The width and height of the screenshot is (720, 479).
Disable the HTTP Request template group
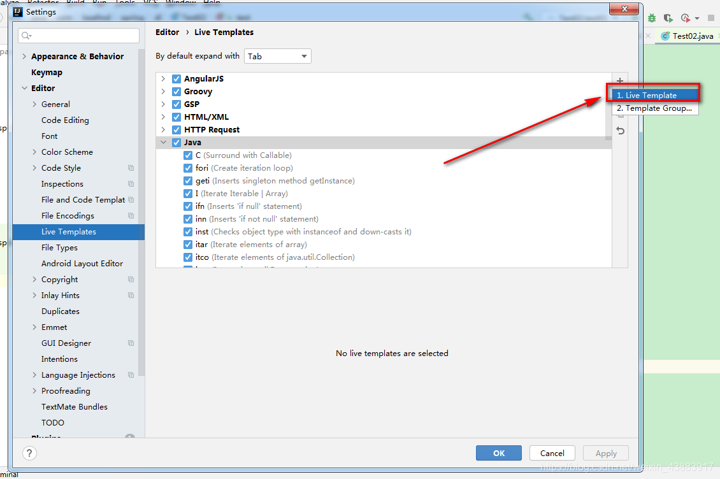(x=176, y=129)
